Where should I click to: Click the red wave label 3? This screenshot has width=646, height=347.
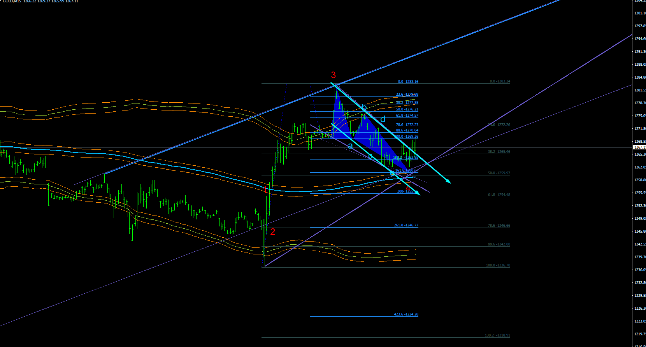(333, 75)
